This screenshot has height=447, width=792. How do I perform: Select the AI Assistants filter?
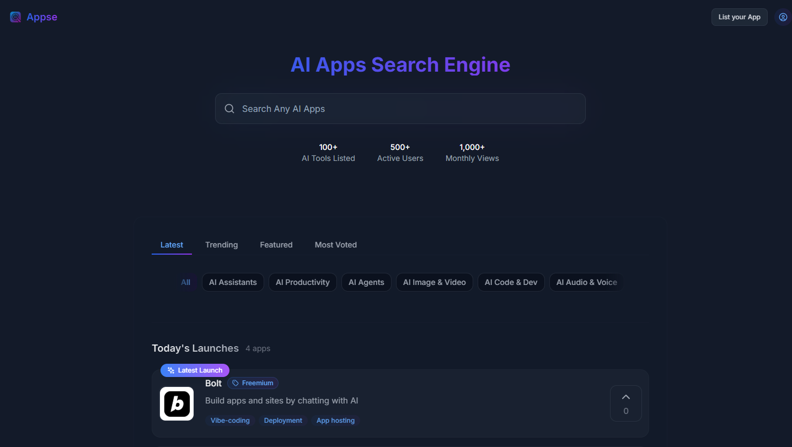(233, 282)
